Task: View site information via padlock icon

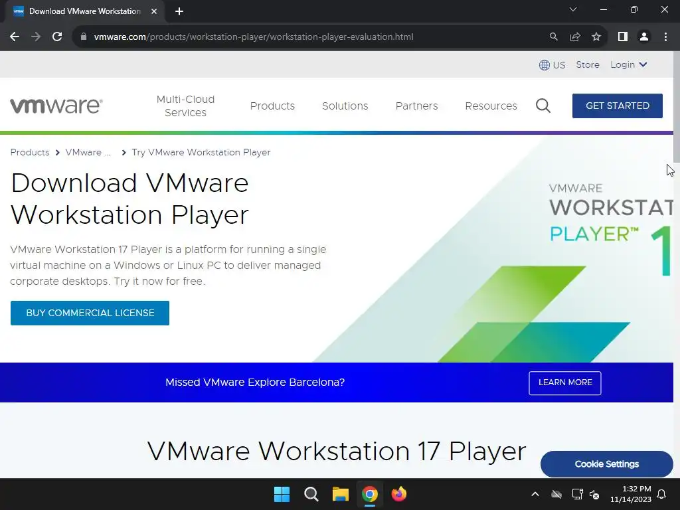Action: [84, 37]
